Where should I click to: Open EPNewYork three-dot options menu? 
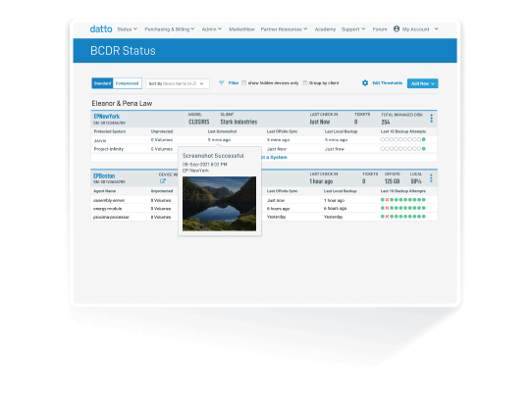(431, 119)
